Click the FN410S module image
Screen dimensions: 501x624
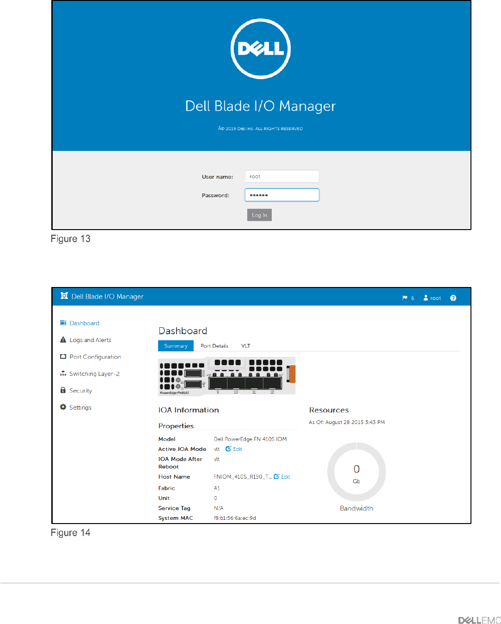pyautogui.click(x=227, y=376)
